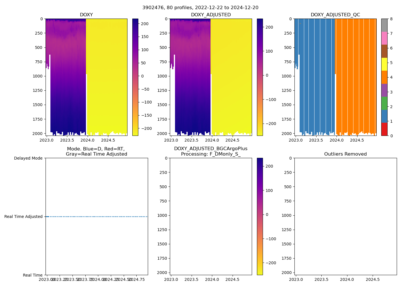Pick the green swatch in QC colorbar
This screenshot has height=286, width=401.
point(384,103)
